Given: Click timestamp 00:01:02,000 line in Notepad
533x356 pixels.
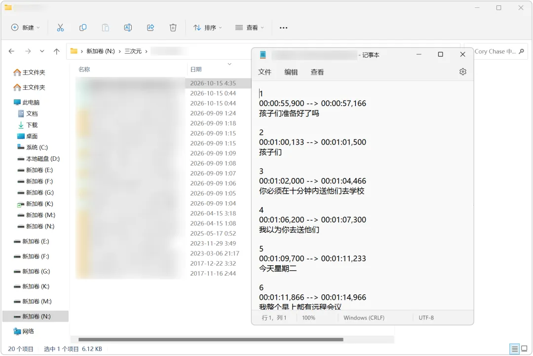Looking at the screenshot, I should pos(312,181).
